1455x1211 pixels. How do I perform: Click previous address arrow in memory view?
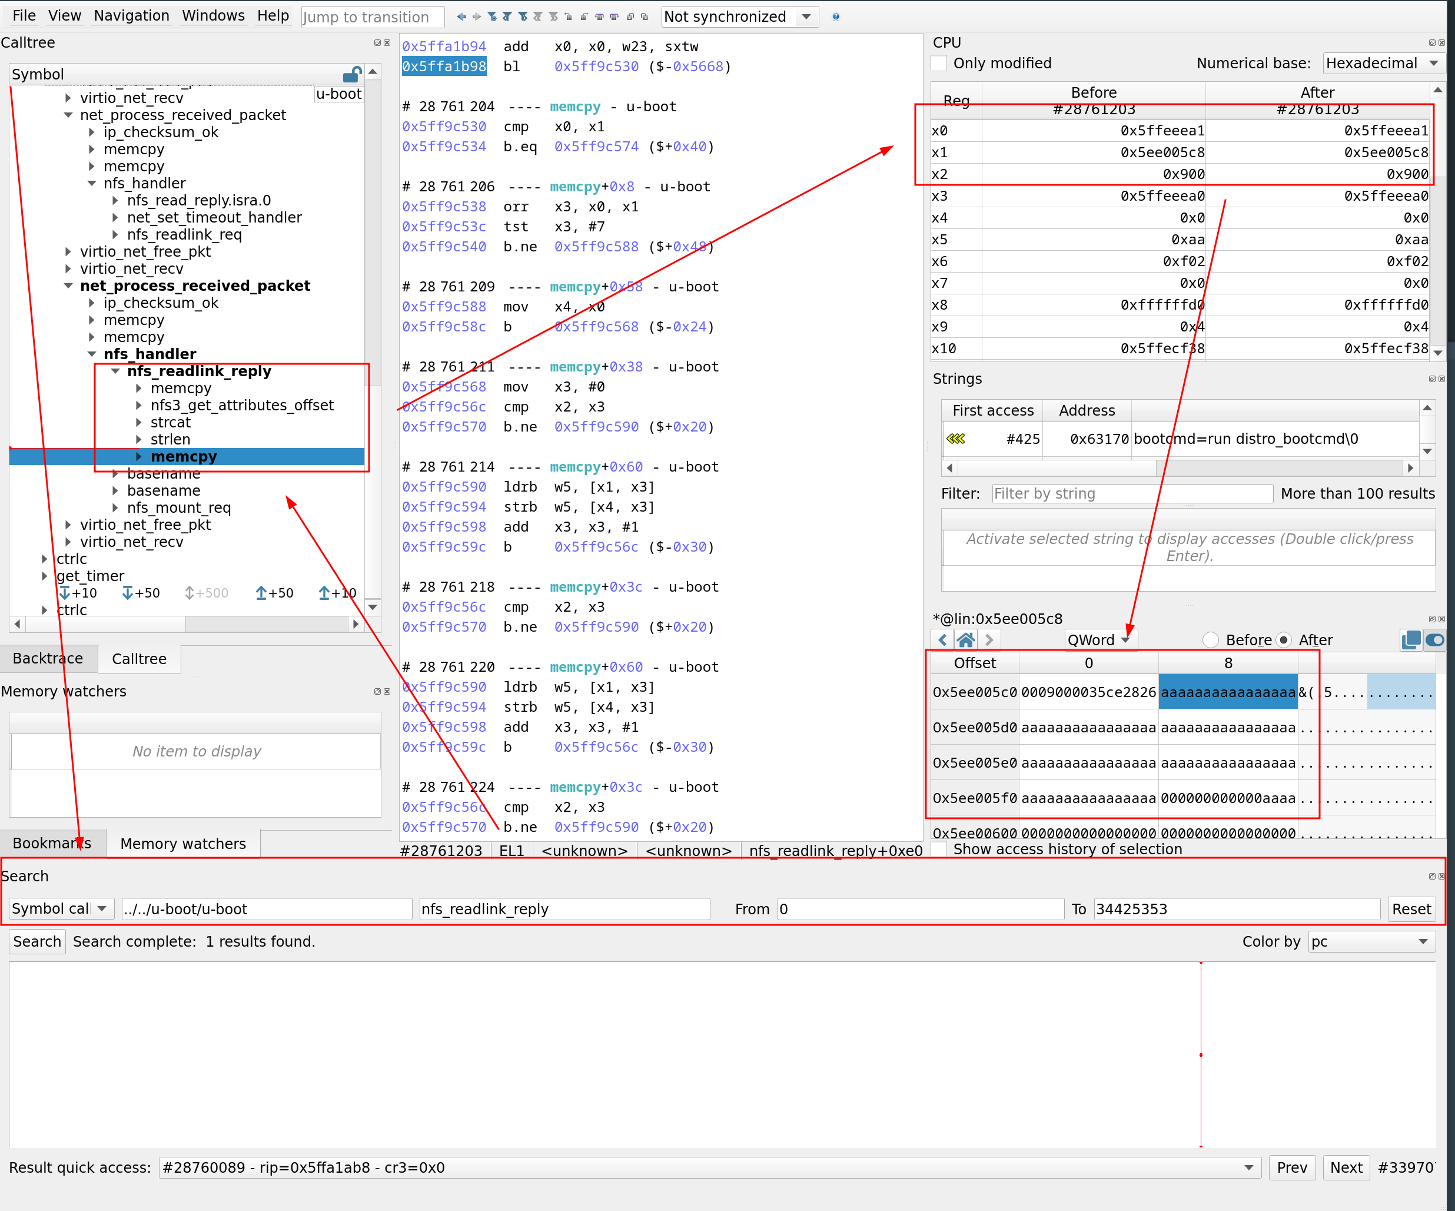point(942,640)
